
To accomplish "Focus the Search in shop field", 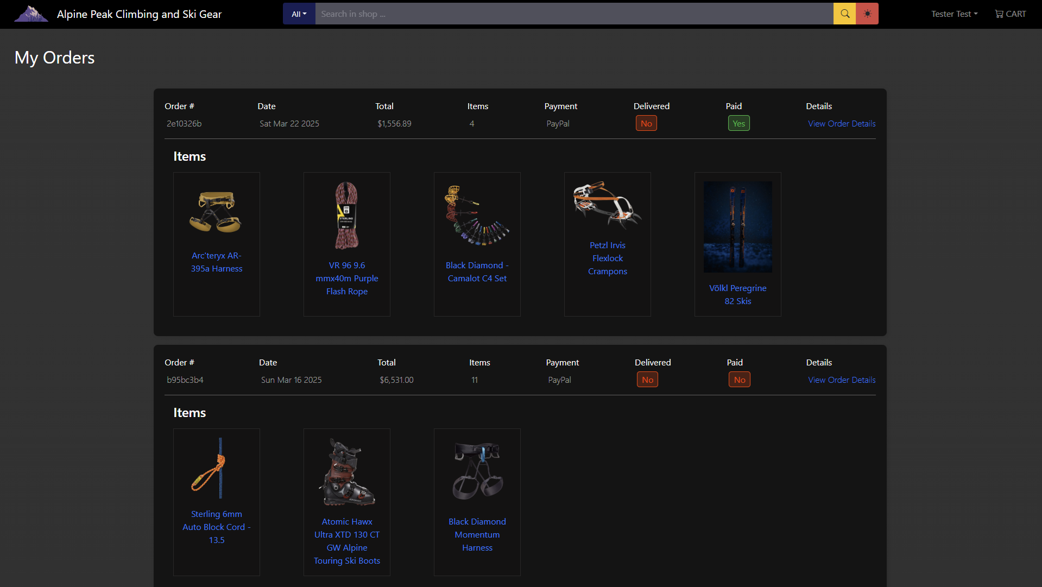I will pyautogui.click(x=574, y=14).
